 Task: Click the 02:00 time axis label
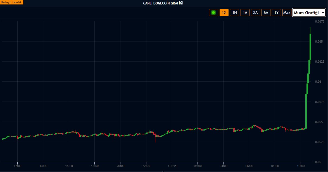(x=198, y=166)
